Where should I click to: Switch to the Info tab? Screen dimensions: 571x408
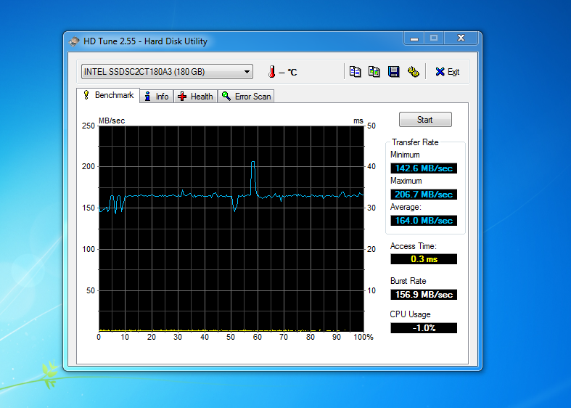click(157, 97)
